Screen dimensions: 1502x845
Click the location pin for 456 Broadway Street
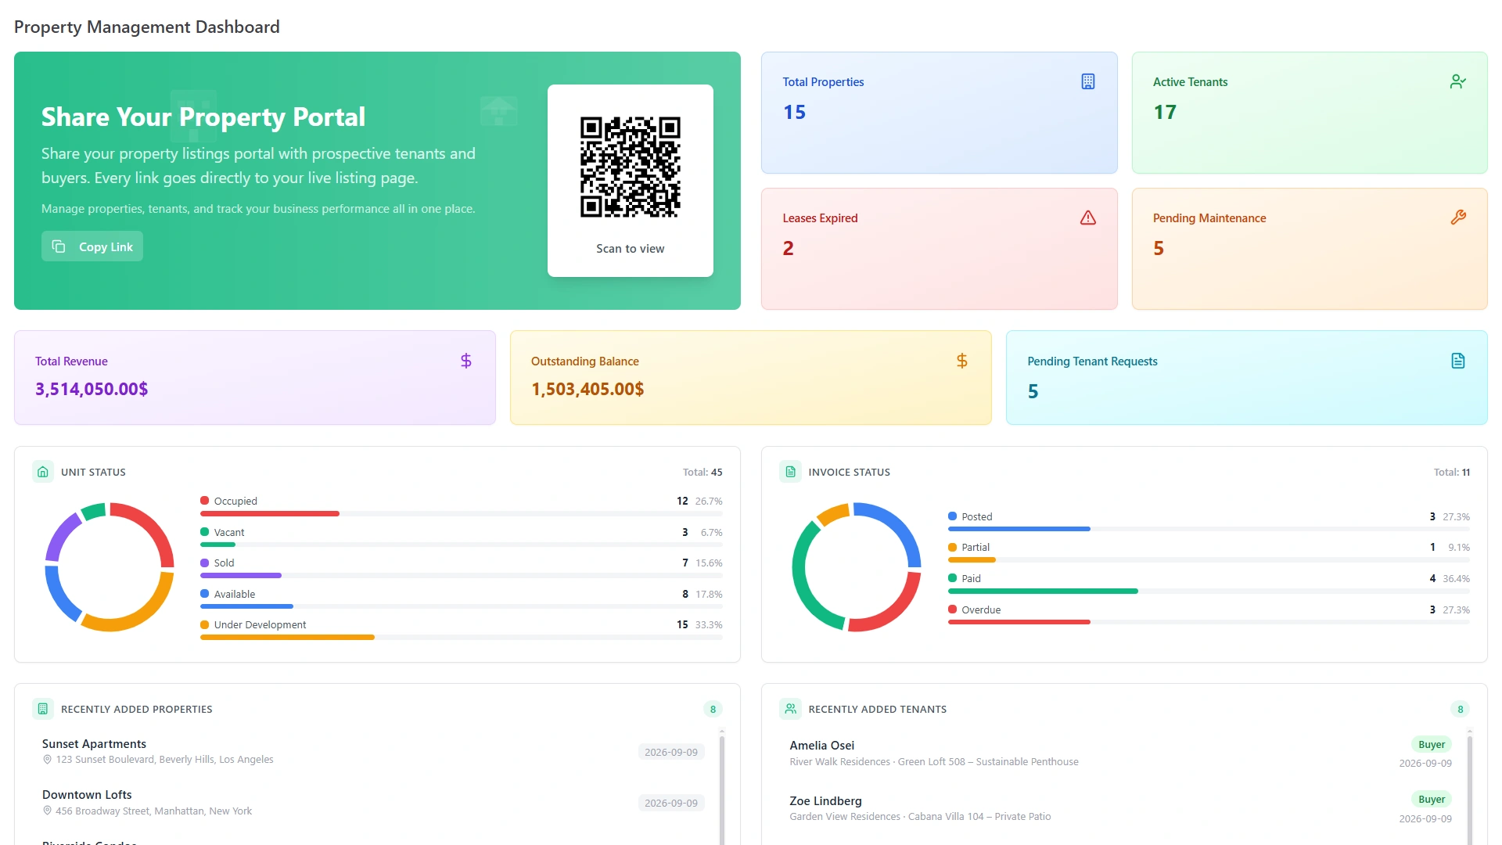click(47, 811)
